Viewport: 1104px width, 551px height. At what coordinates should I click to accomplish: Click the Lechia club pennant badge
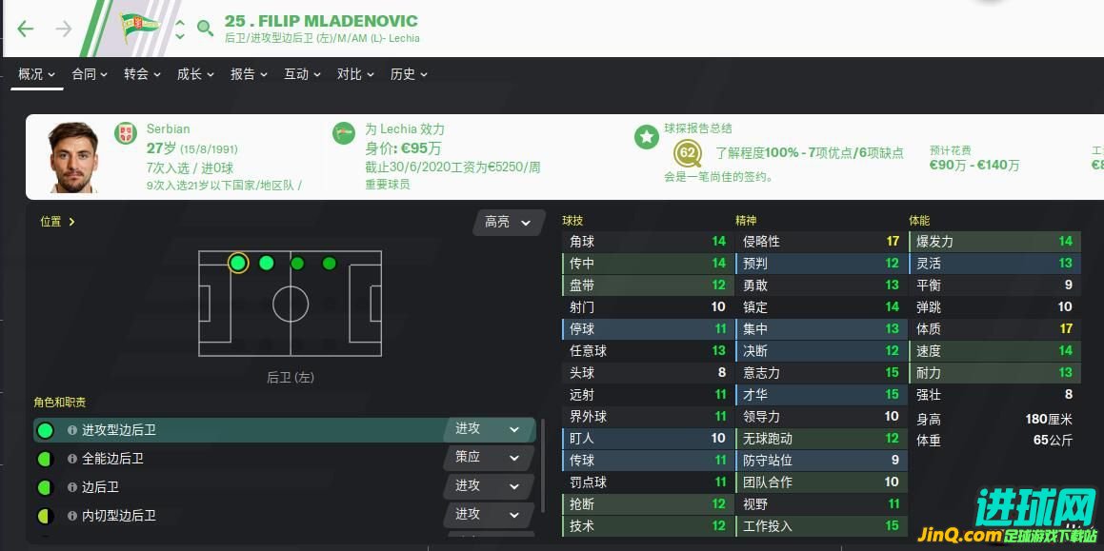pyautogui.click(x=140, y=27)
